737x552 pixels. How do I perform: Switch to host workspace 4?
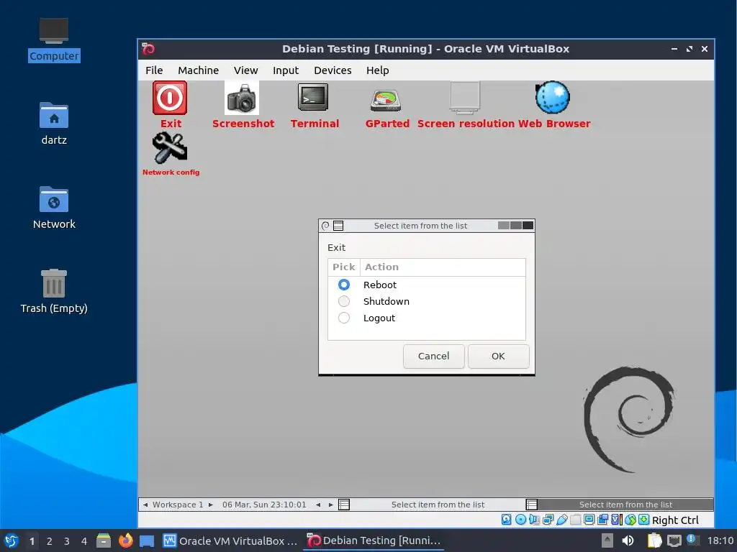coord(84,541)
